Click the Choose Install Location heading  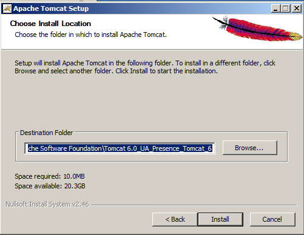point(50,24)
